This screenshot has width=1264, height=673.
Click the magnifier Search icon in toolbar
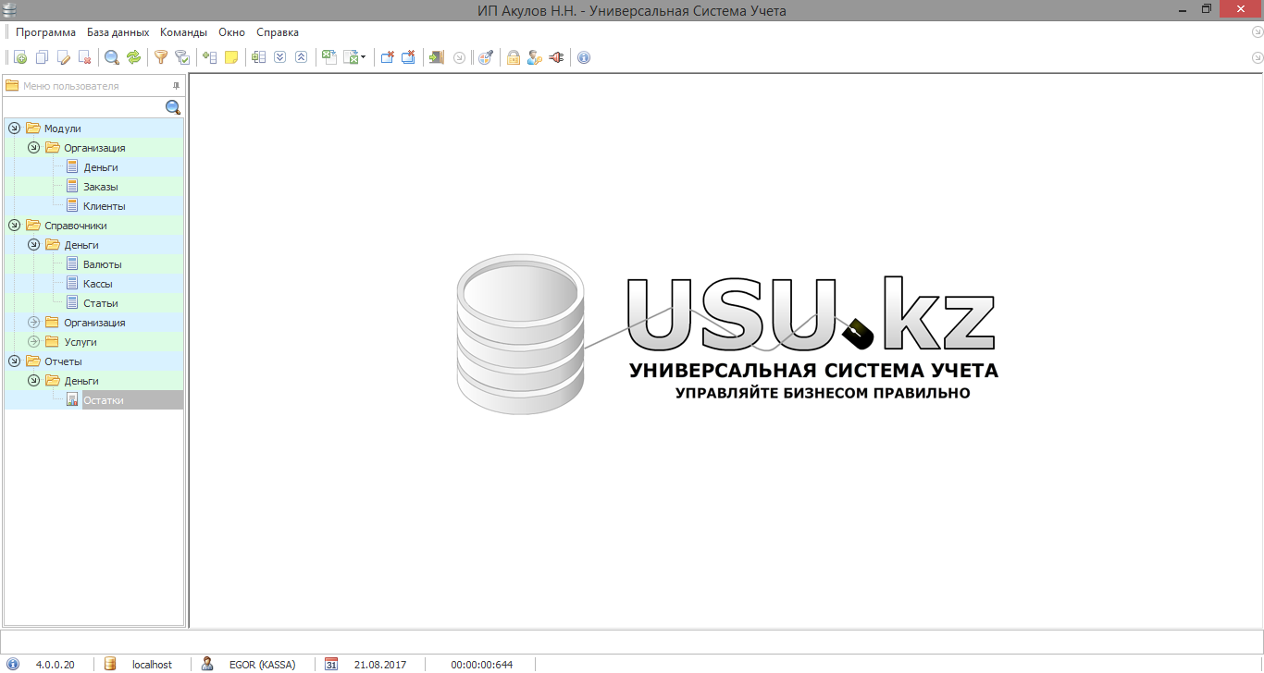coord(112,57)
